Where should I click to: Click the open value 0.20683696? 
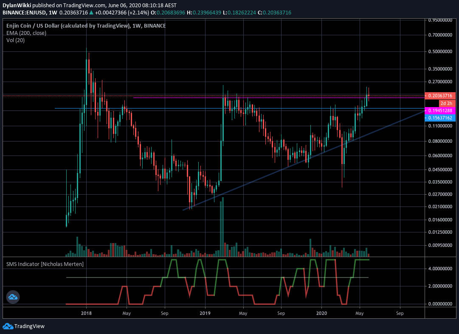click(171, 13)
